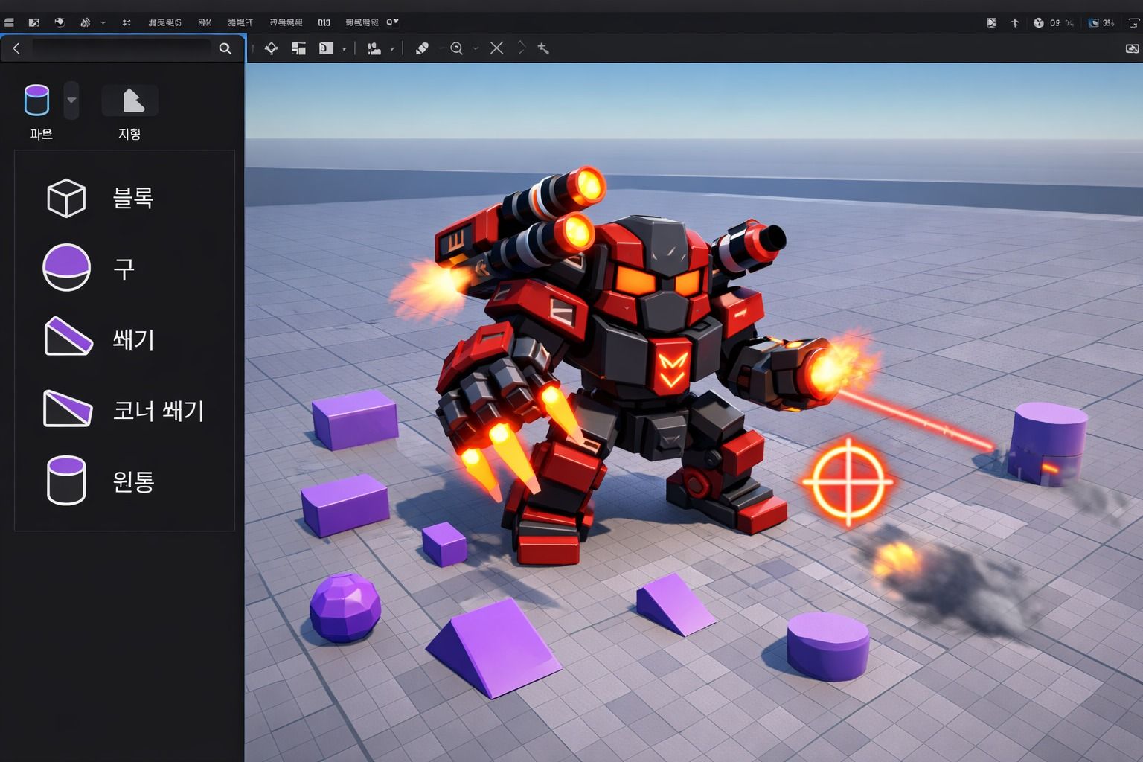Open the hamburger menu at top left
Image resolution: width=1143 pixels, height=762 pixels.
coord(9,22)
